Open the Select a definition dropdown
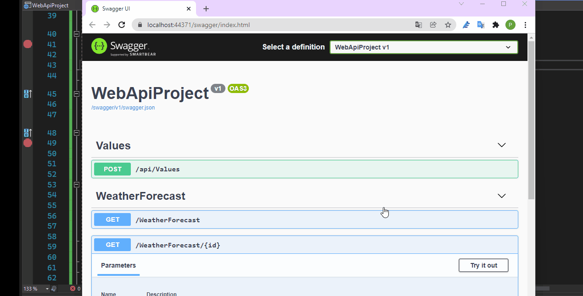Screen dimensions: 583x296 [x=424, y=47]
